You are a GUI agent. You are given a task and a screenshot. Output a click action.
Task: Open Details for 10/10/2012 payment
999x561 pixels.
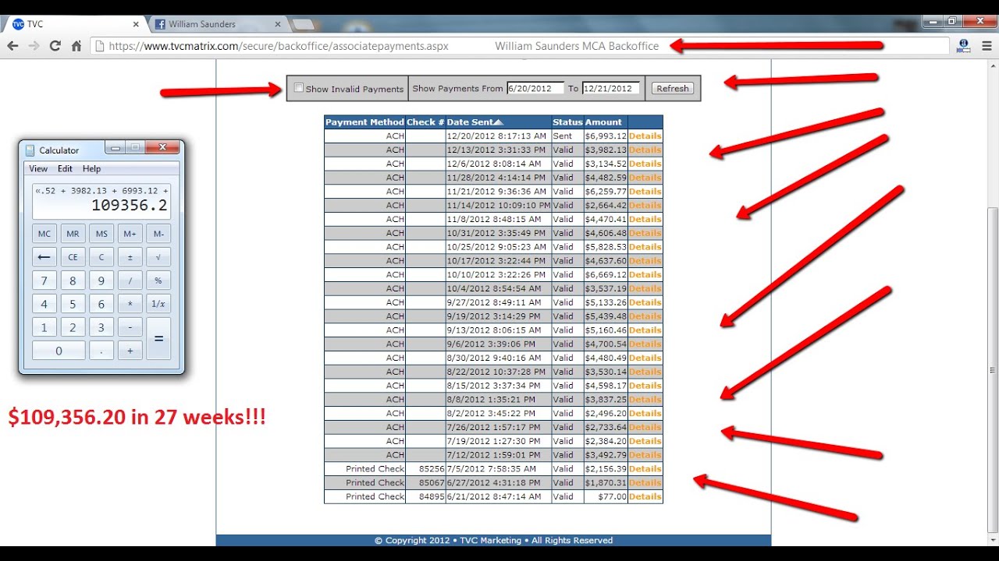(x=645, y=275)
